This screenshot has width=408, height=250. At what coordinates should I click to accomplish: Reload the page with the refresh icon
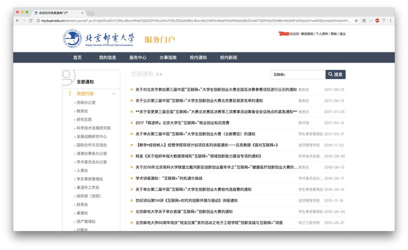pyautogui.click(x=30, y=20)
